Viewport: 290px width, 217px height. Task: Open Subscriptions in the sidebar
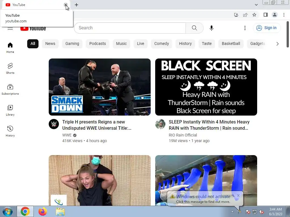tap(10, 89)
